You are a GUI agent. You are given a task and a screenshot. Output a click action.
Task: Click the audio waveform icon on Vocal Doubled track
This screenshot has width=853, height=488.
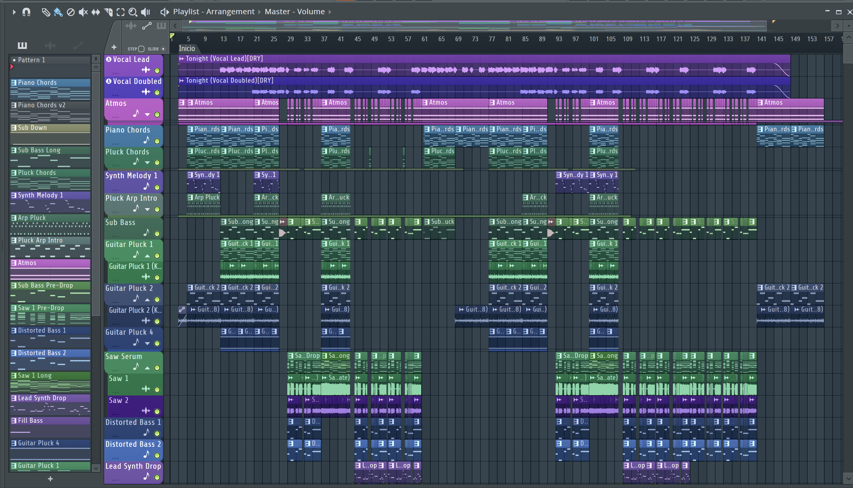146,92
